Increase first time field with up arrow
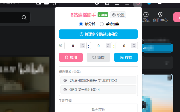180x112 pixels. [83, 45]
